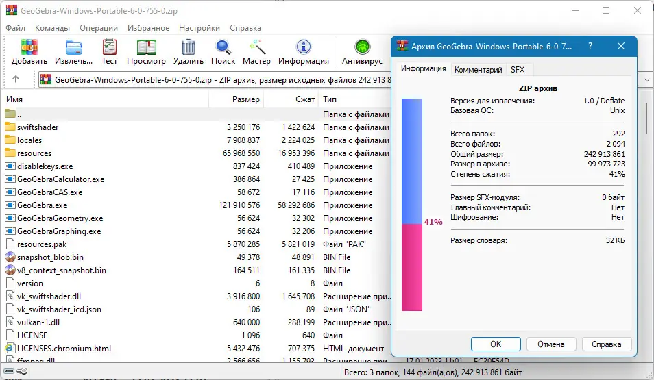Click the snapshot_blob.bin file icon
The width and height of the screenshot is (654, 380).
click(10, 257)
